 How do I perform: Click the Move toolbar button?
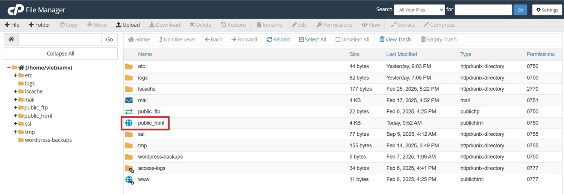(x=97, y=25)
